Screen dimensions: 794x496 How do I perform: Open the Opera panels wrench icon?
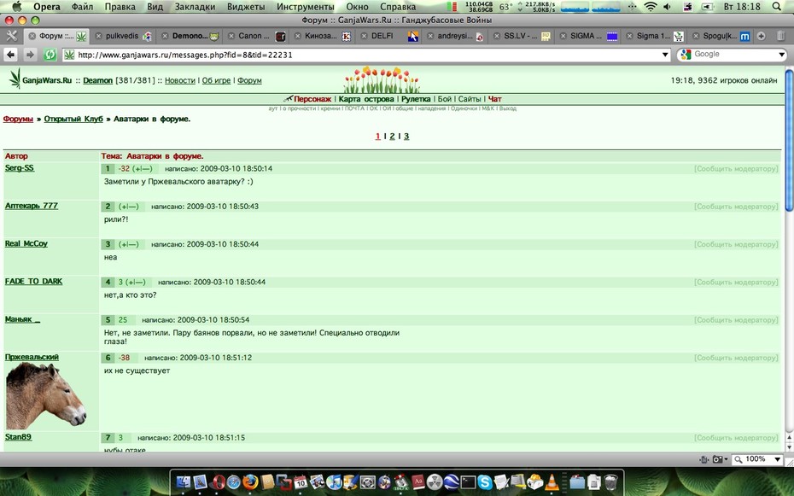[11, 36]
